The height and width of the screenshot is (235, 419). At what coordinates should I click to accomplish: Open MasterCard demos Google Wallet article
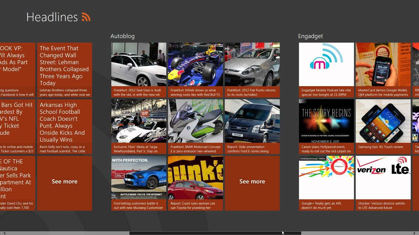383,70
